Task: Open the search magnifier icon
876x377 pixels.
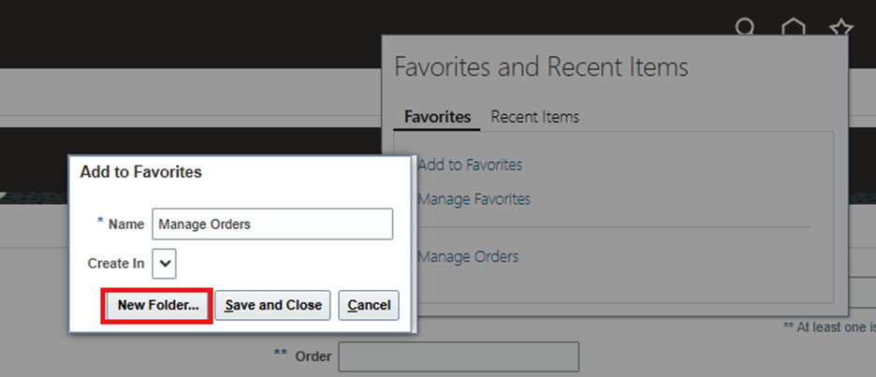Action: [x=745, y=27]
